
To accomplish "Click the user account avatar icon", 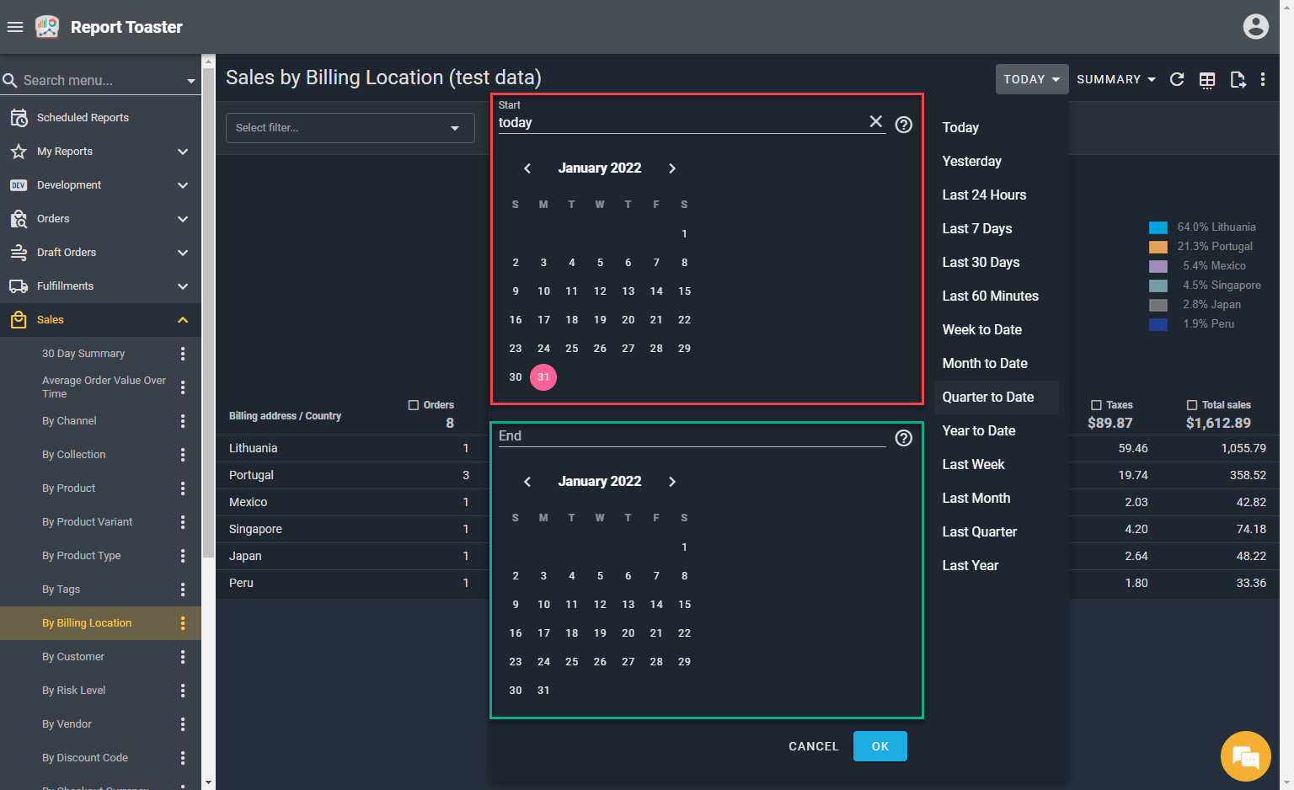I will pos(1255,27).
